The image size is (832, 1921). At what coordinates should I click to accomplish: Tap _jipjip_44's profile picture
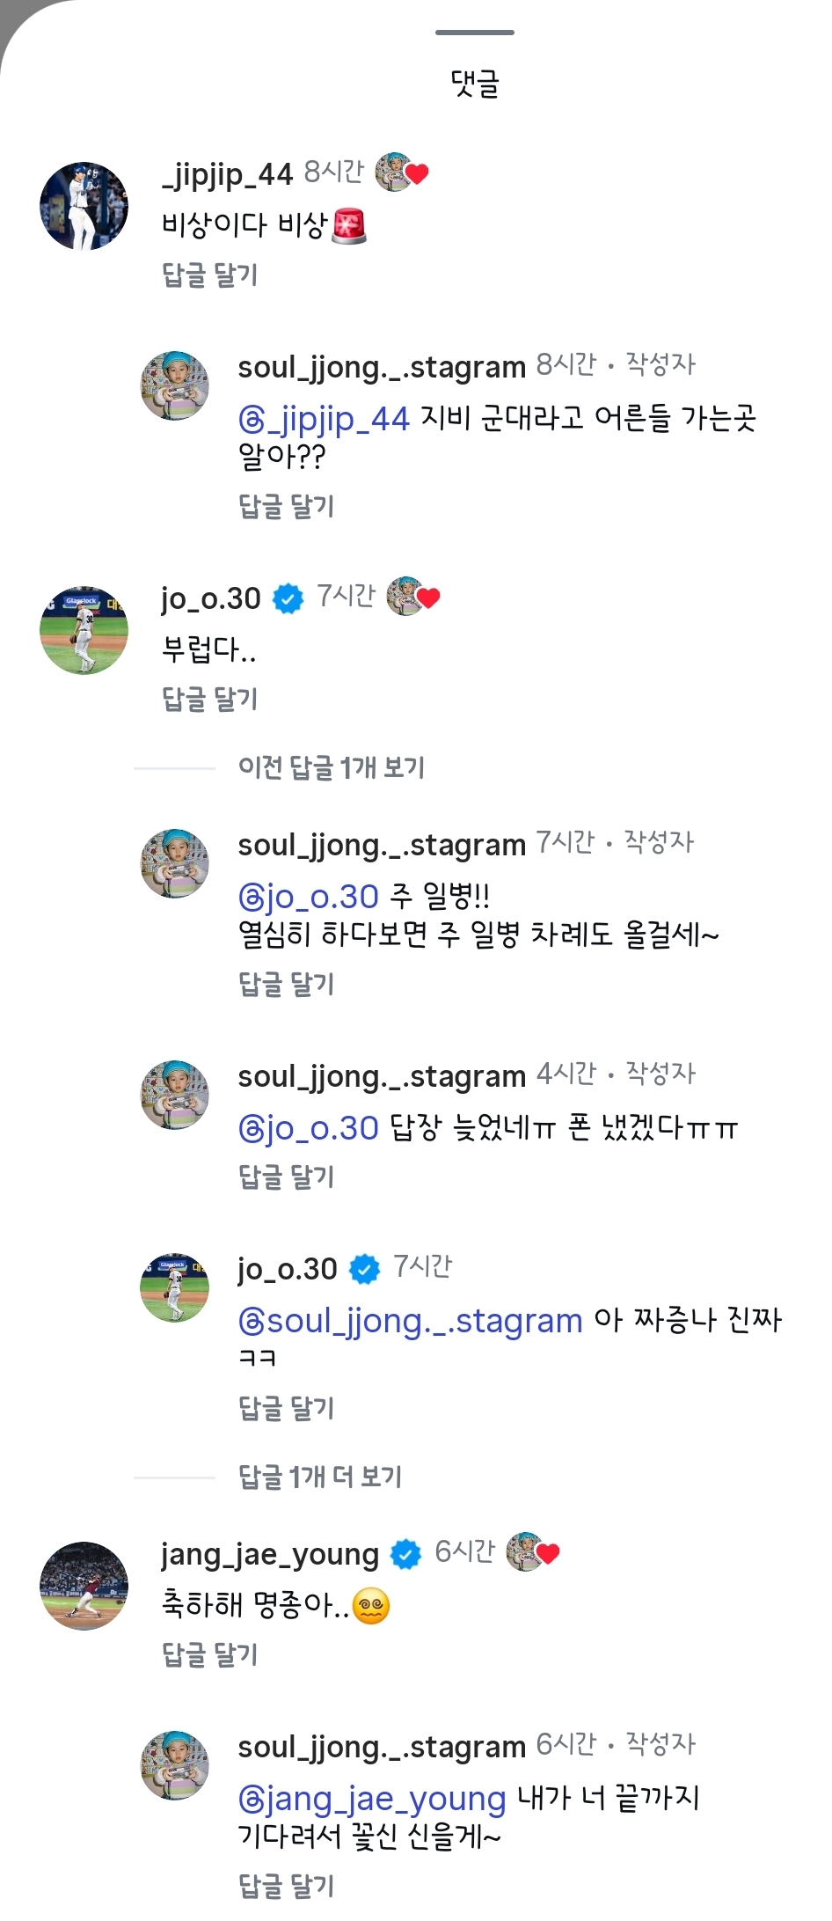click(84, 206)
